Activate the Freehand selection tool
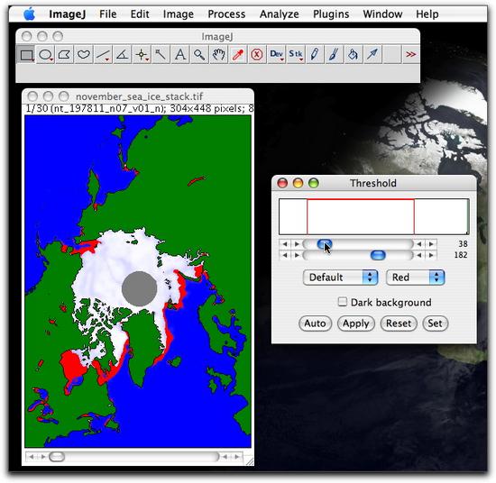The height and width of the screenshot is (483, 496). (x=84, y=55)
